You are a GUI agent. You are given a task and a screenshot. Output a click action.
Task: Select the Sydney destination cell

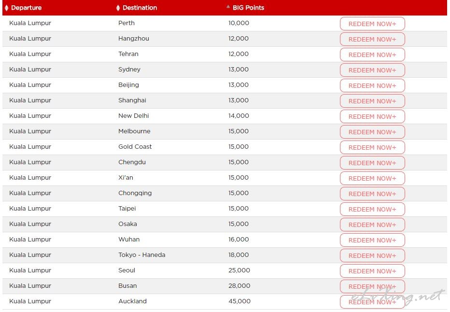tap(129, 70)
